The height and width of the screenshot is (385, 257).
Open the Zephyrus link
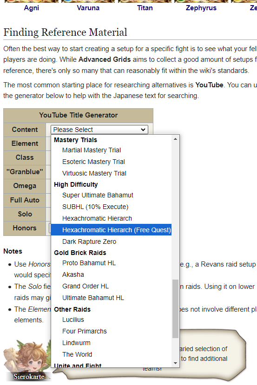201,8
